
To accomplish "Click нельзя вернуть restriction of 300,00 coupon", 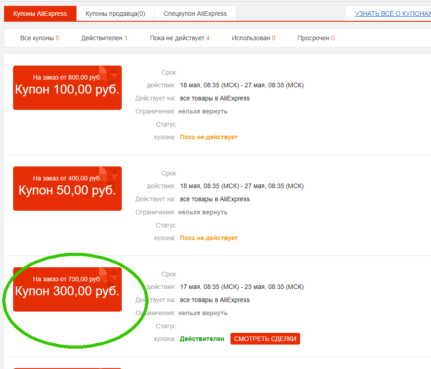I will click(203, 313).
